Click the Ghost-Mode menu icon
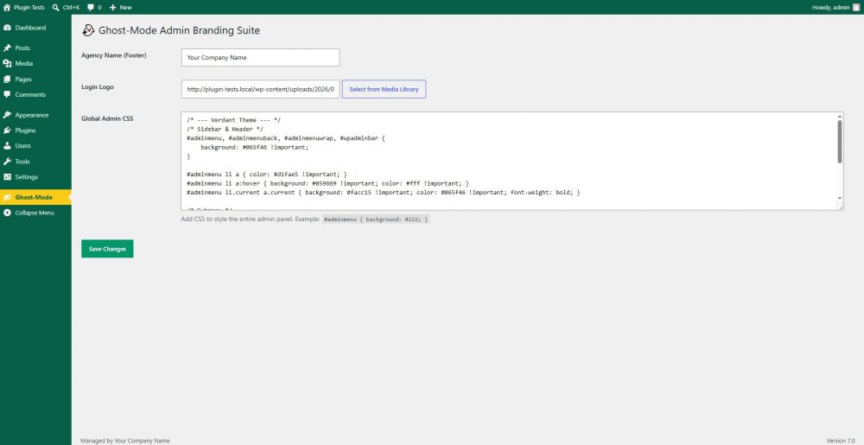The height and width of the screenshot is (445, 864). coord(7,197)
